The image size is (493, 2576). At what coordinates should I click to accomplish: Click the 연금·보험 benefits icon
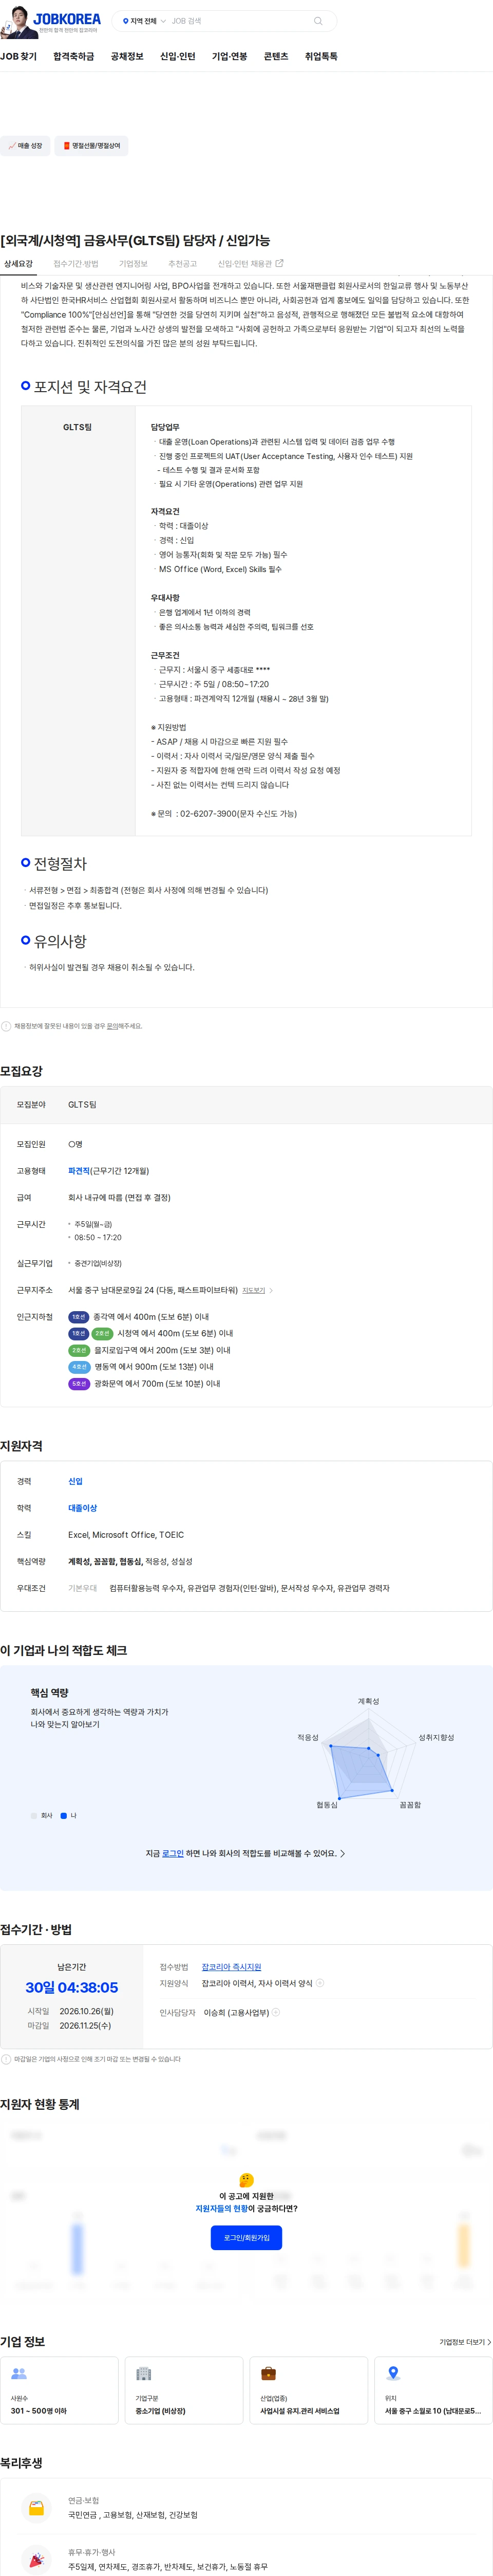point(36,2507)
